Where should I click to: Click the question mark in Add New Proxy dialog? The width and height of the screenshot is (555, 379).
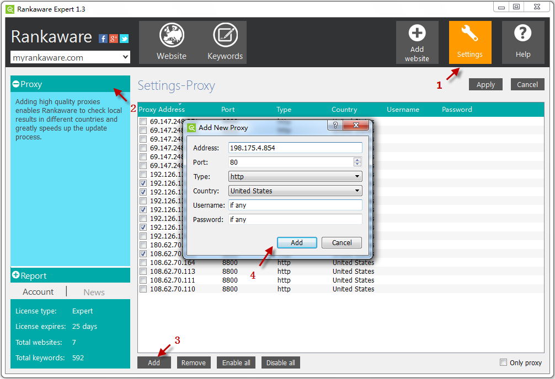pyautogui.click(x=335, y=125)
